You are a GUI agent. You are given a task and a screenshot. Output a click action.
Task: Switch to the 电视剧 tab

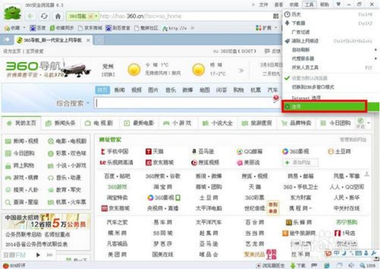click(99, 123)
